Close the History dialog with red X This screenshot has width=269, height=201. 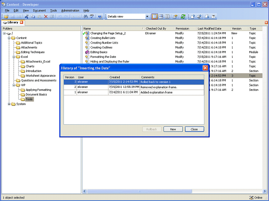pyautogui.click(x=205, y=68)
